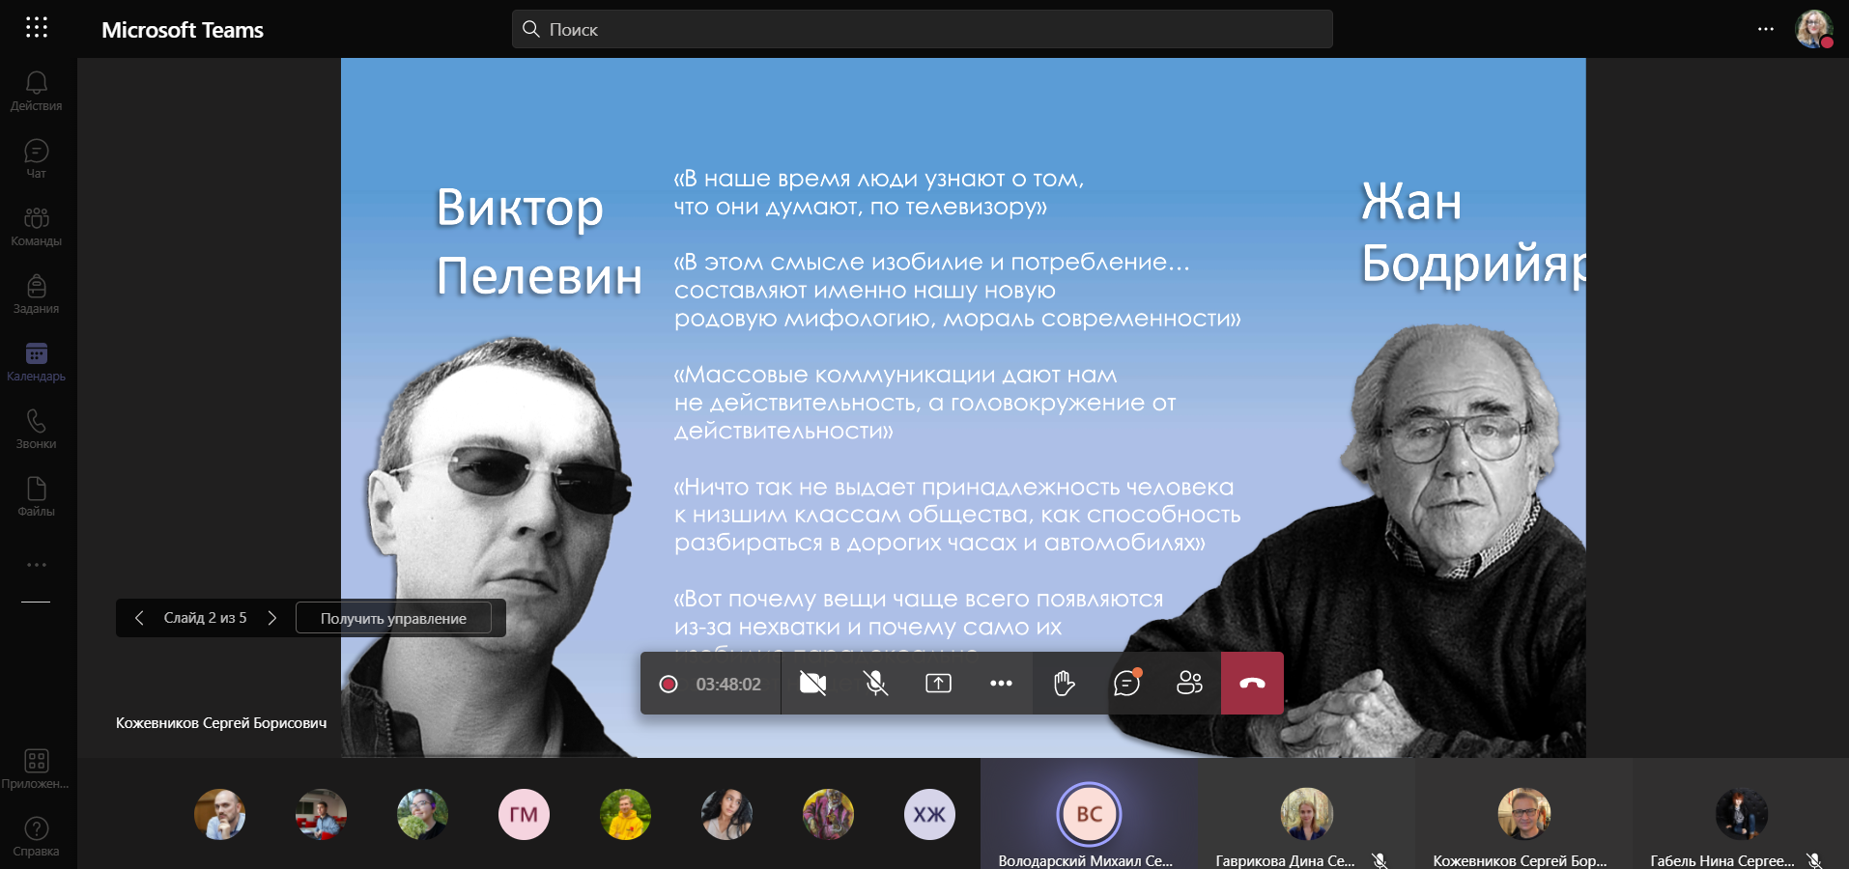Open the Действия notifications bell
Screen dimensions: 1849x869
pyautogui.click(x=37, y=92)
